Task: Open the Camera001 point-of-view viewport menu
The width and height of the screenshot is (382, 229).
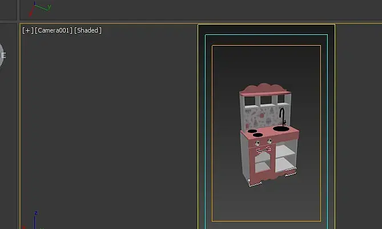Action: pyautogui.click(x=54, y=30)
